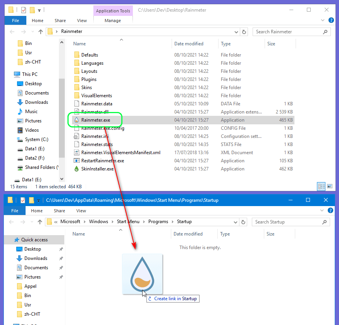
Task: Sort files by Date modified column
Action: (x=189, y=44)
